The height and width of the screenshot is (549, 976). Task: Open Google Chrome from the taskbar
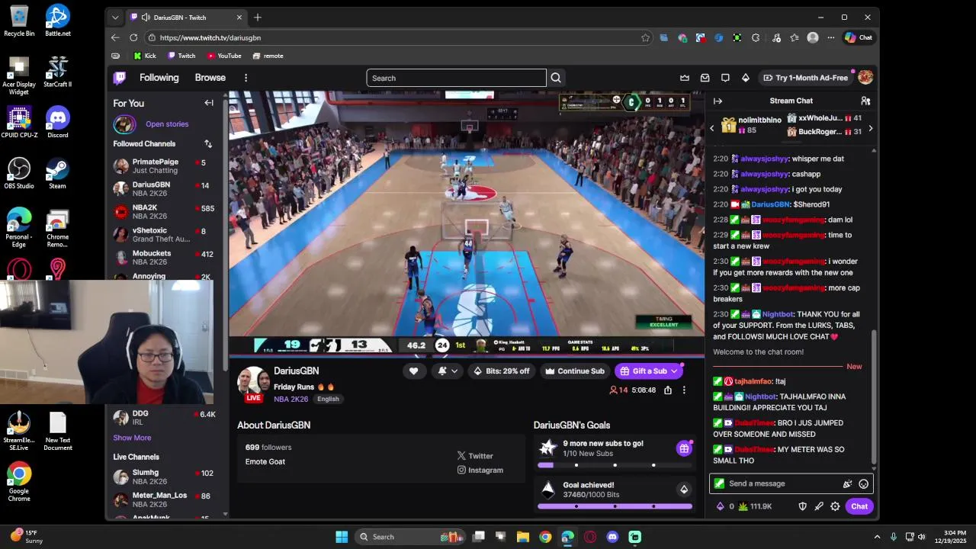[545, 537]
